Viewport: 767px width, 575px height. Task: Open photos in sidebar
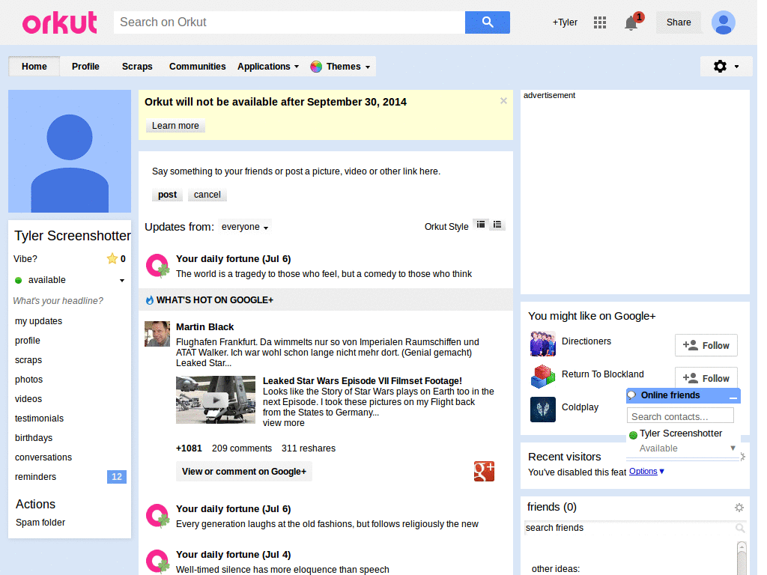[x=29, y=380]
